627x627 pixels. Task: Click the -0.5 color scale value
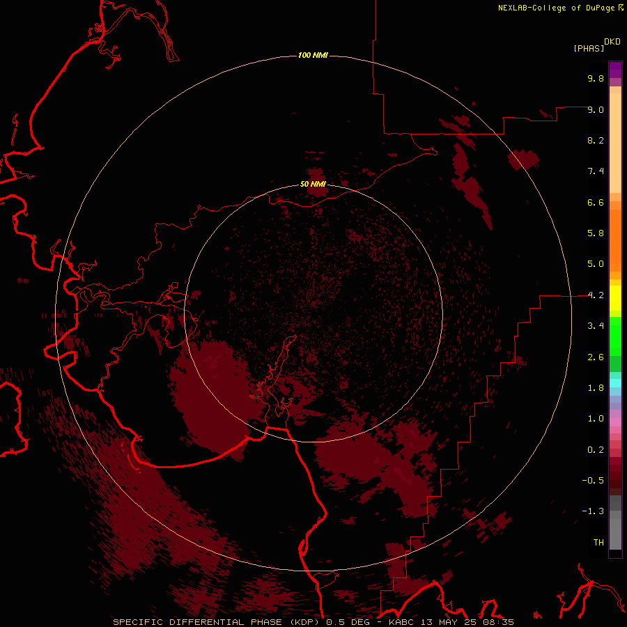pos(593,481)
